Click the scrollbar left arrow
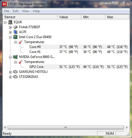Image resolution: width=132 pixels, height=138 pixels. coord(5,128)
